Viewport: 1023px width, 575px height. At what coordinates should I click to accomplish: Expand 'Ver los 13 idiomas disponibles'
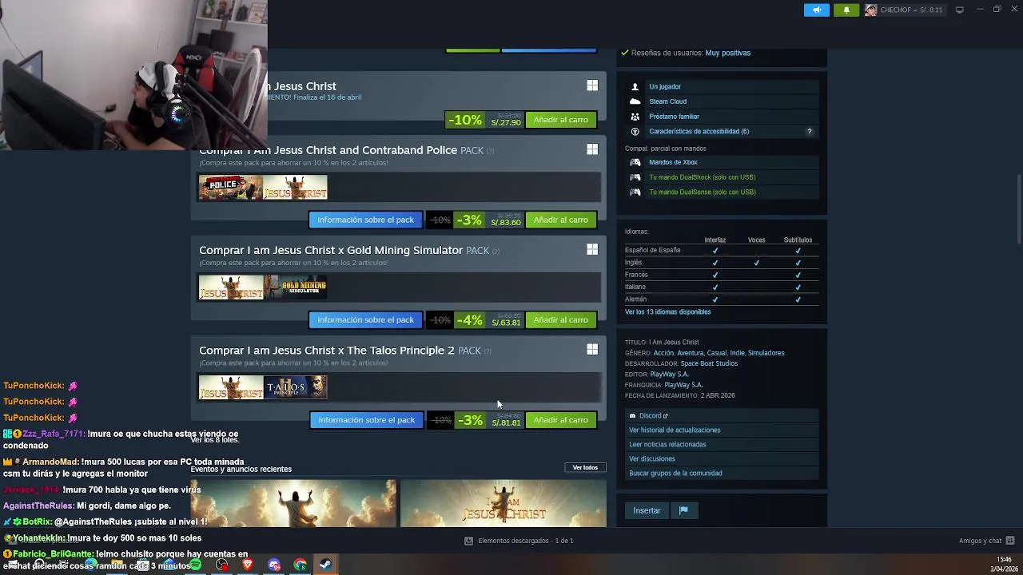click(667, 312)
